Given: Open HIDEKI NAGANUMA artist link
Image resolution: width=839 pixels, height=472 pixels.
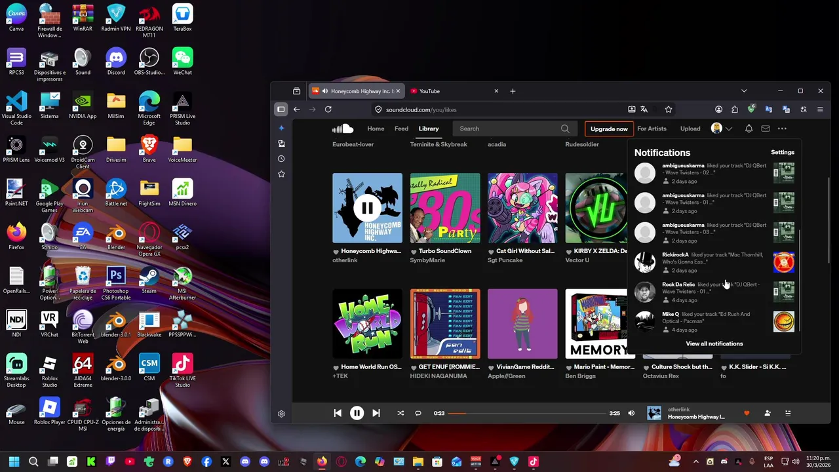Looking at the screenshot, I should click(439, 376).
